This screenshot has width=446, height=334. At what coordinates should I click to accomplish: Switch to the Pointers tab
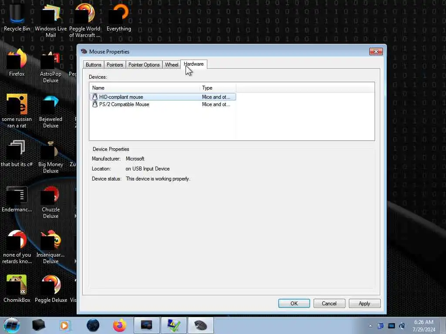(115, 65)
